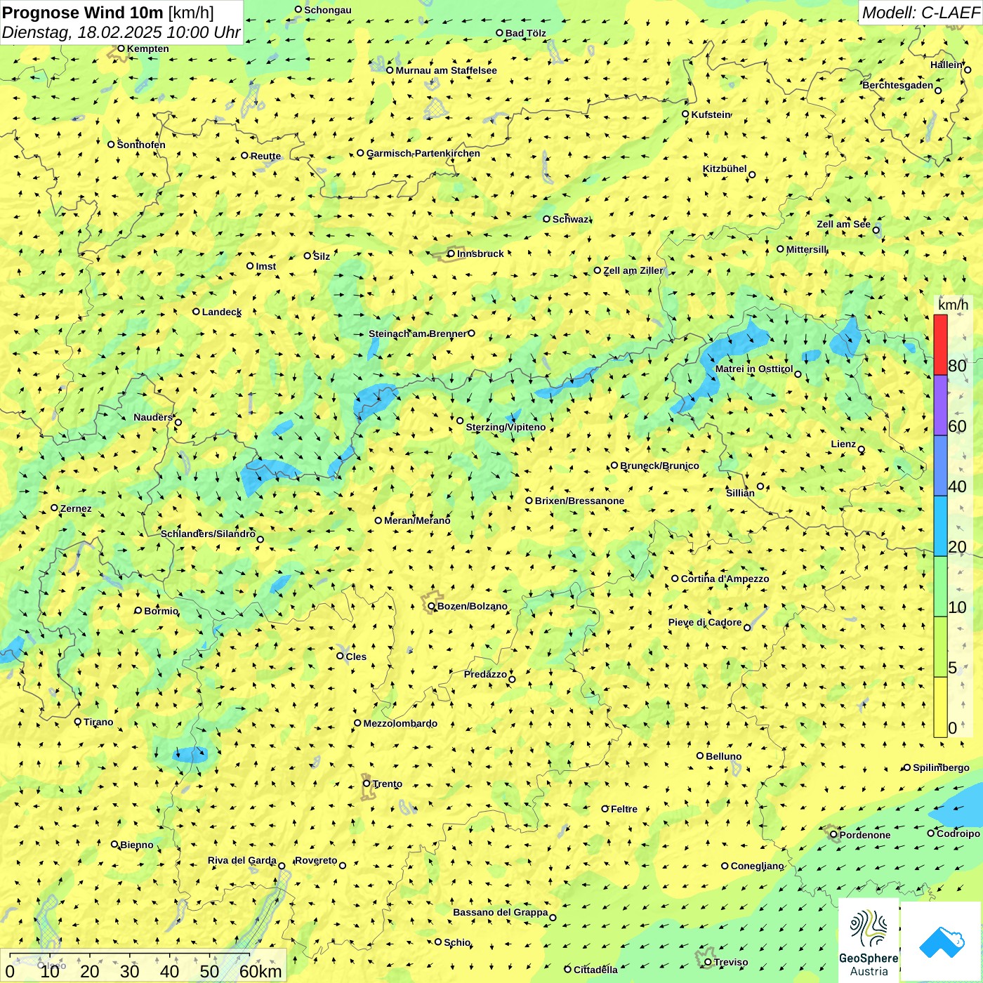Image resolution: width=983 pixels, height=983 pixels.
Task: Click the Feltre city marker circle
Action: point(605,808)
